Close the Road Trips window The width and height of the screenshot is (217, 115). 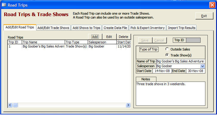click(x=212, y=5)
